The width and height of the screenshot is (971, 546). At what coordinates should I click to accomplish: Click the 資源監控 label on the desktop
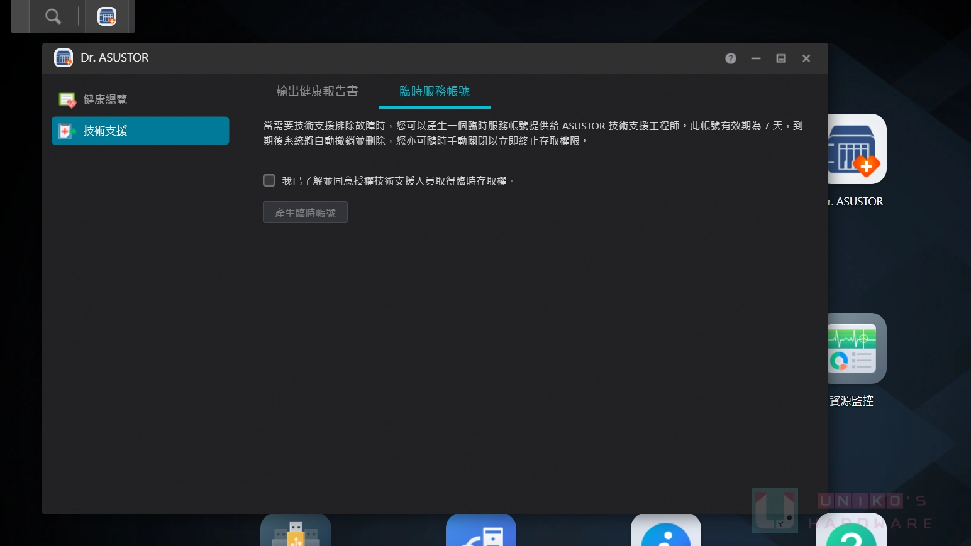852,401
